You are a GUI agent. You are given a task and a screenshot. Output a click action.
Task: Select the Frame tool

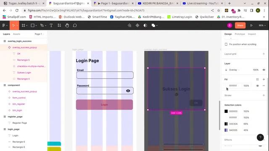click(24, 25)
